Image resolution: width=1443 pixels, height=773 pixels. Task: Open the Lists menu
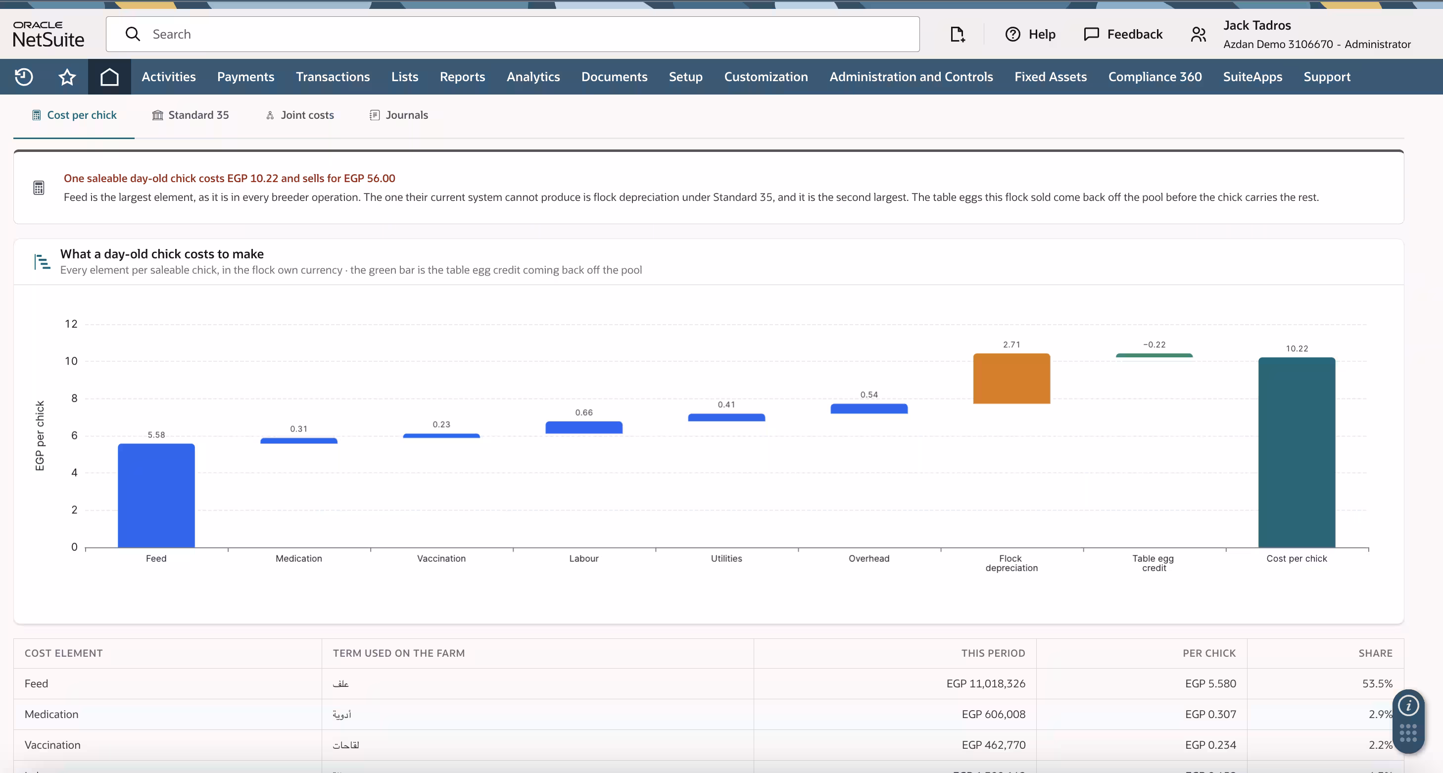pyautogui.click(x=404, y=77)
